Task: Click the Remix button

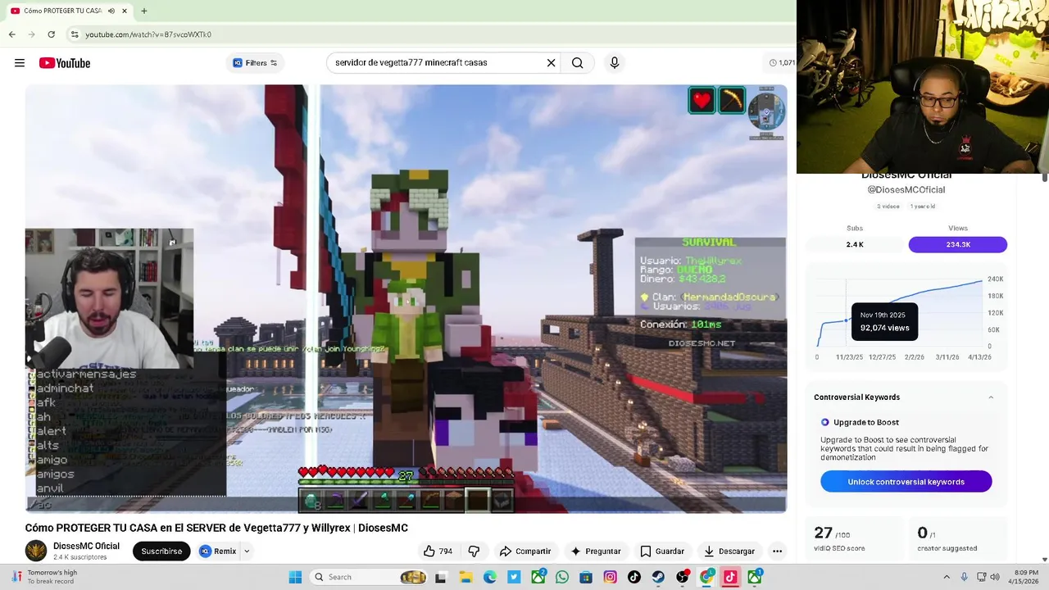Action: (218, 551)
